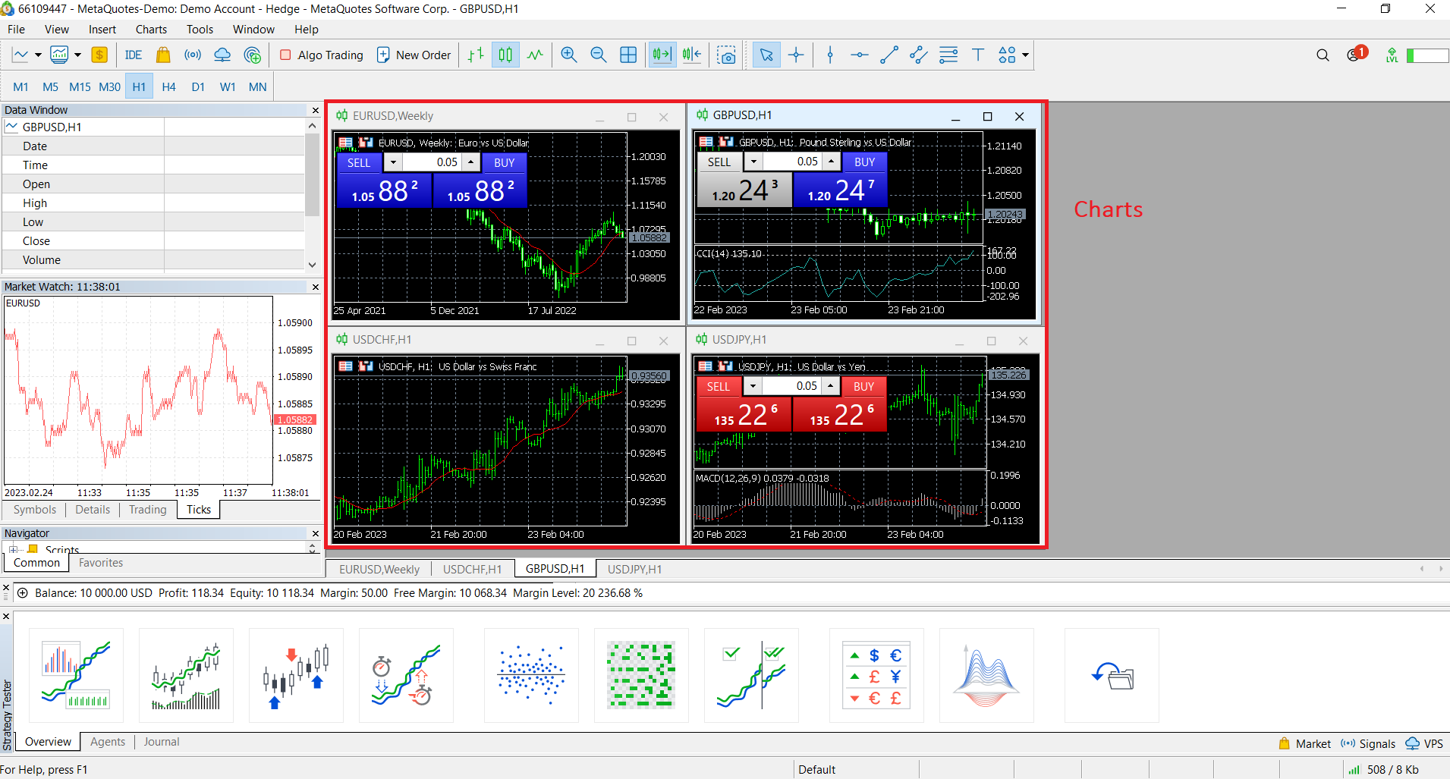Select the crosshair cursor tool

pyautogui.click(x=796, y=55)
